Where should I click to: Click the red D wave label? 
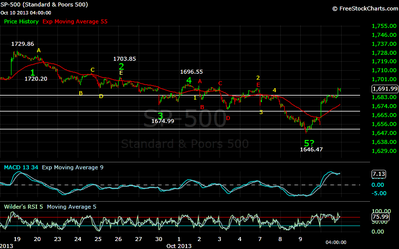click(228, 118)
